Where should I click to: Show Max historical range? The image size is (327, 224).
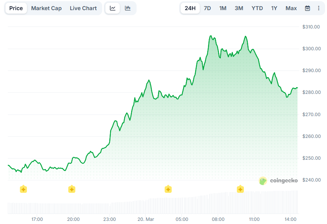click(x=291, y=8)
